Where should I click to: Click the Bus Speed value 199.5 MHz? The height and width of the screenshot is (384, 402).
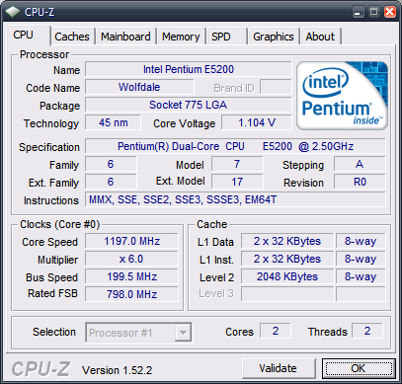coord(131,276)
